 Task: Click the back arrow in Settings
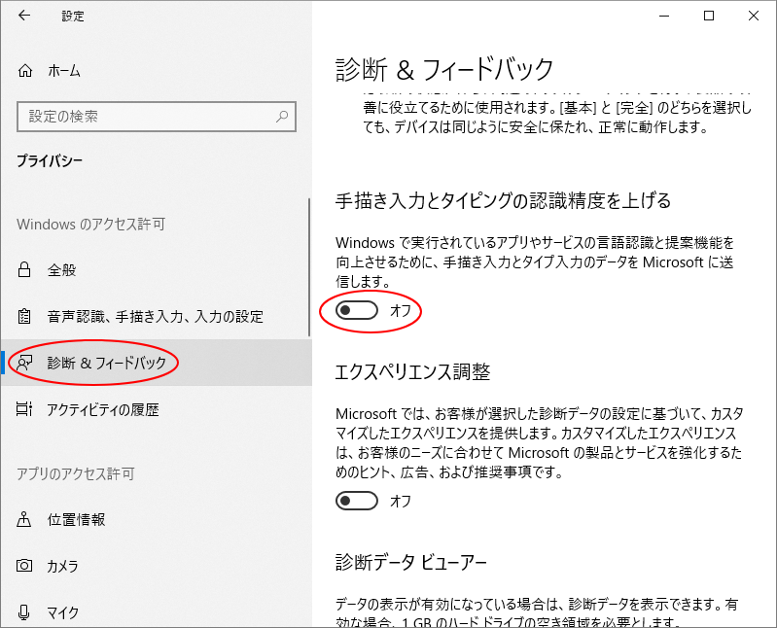tap(24, 16)
